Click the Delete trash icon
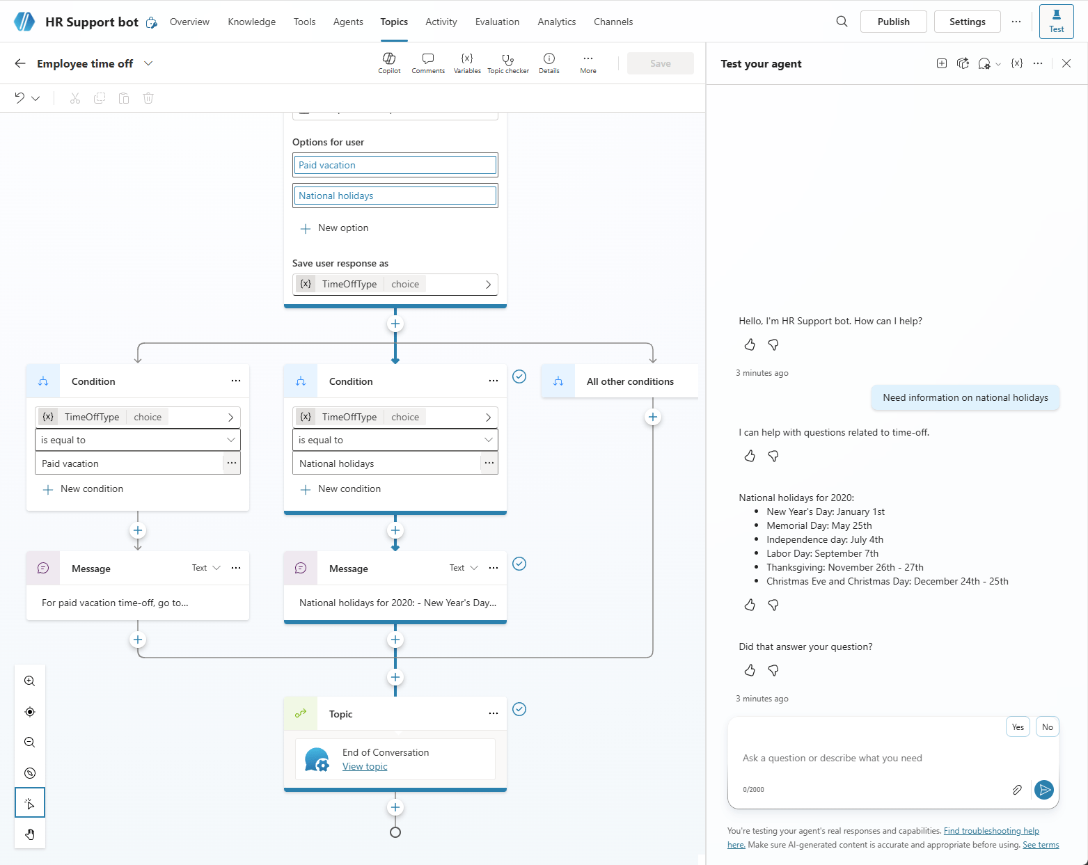Image resolution: width=1088 pixels, height=865 pixels. pos(148,98)
